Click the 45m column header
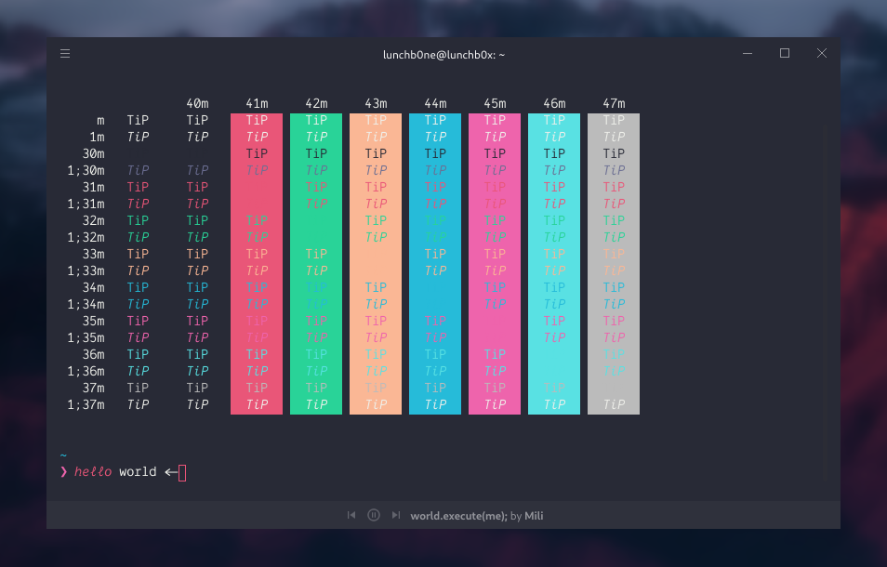887x567 pixels. point(495,103)
